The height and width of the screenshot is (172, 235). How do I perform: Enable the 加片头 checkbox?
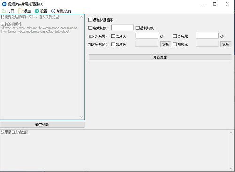pos(113,44)
